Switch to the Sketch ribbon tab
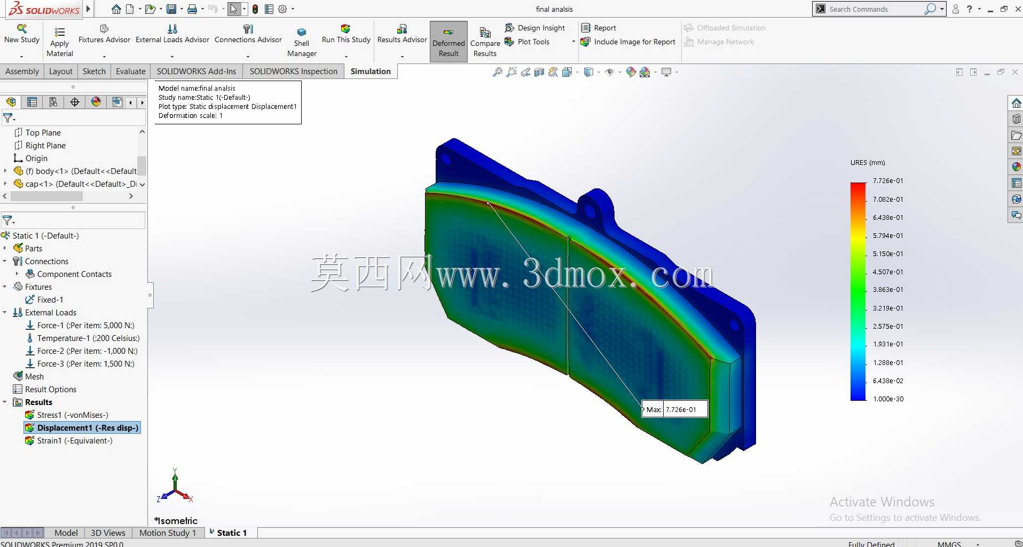 (94, 72)
